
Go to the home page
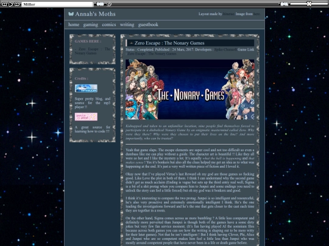(74, 24)
